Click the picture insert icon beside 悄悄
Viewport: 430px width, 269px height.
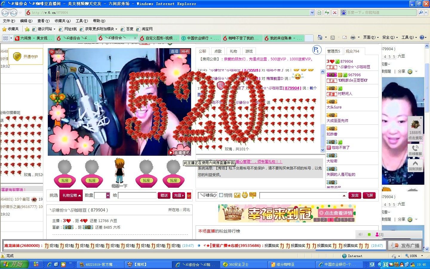click(x=237, y=195)
